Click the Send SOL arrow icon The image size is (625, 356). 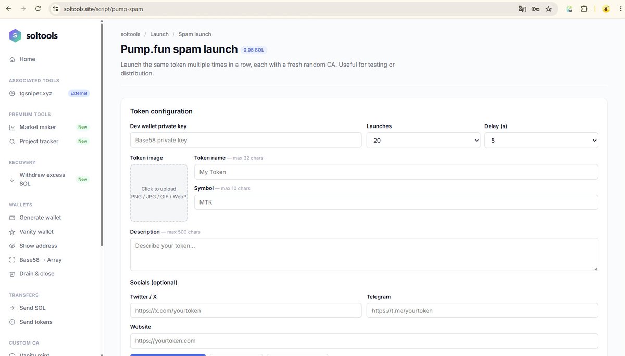[12, 308]
